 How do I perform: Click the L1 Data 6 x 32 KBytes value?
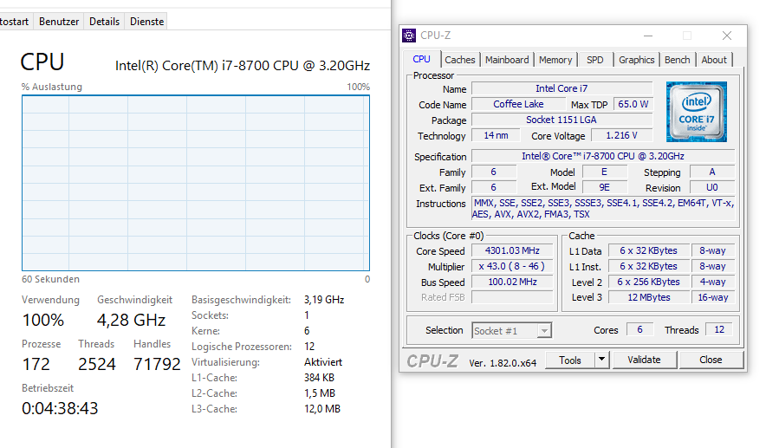[649, 250]
